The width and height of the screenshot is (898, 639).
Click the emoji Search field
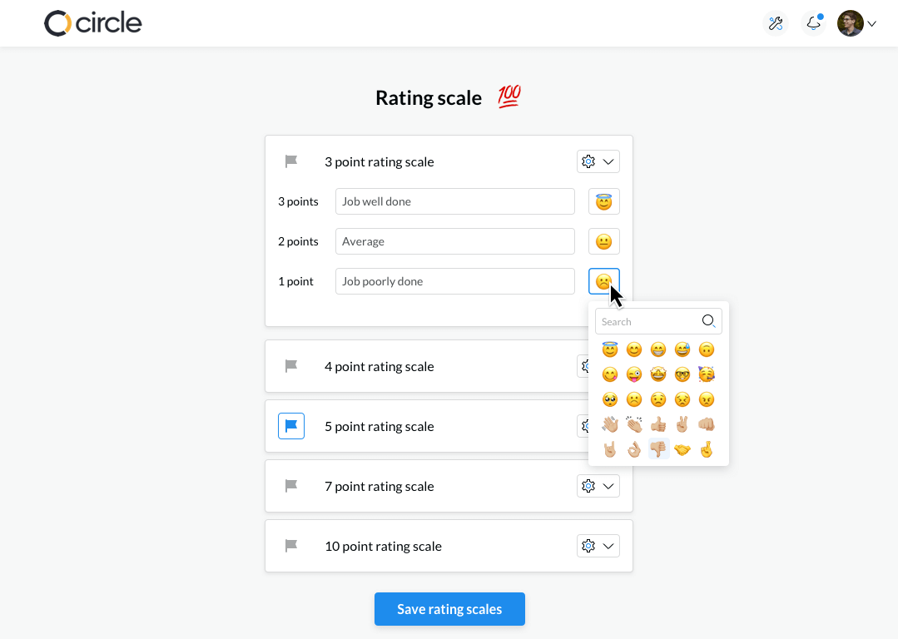pyautogui.click(x=649, y=322)
